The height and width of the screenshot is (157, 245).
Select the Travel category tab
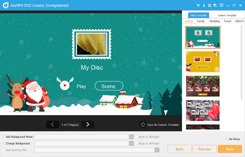click(x=227, y=21)
